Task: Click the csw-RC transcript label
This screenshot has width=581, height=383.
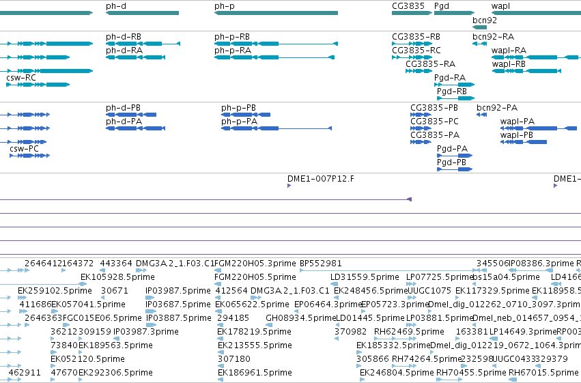Action: [x=21, y=78]
